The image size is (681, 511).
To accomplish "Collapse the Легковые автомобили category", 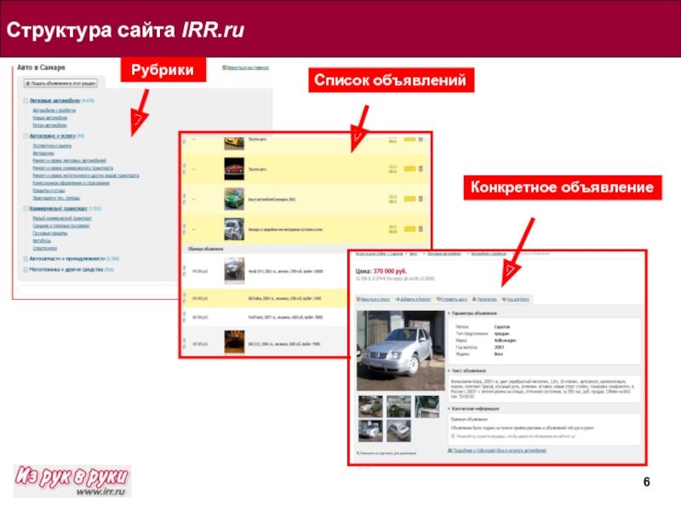I will (26, 100).
